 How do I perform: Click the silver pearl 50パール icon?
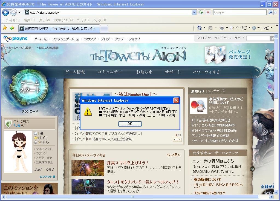36,142
